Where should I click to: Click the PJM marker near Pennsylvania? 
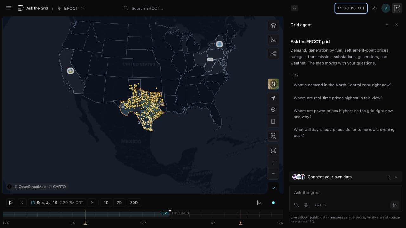tap(210, 60)
